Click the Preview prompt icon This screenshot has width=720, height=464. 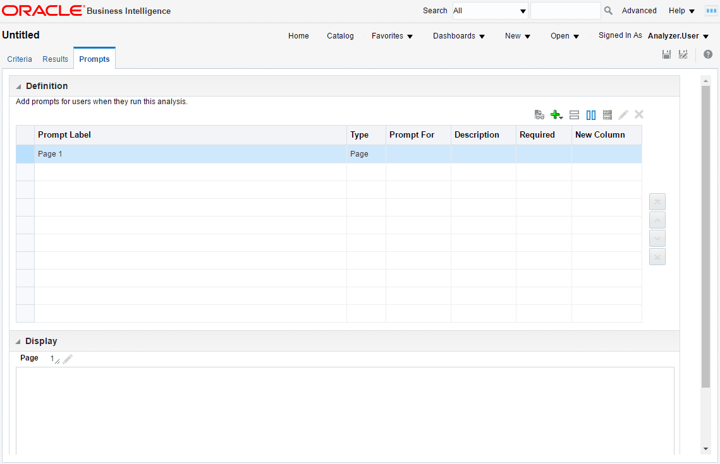click(x=539, y=114)
